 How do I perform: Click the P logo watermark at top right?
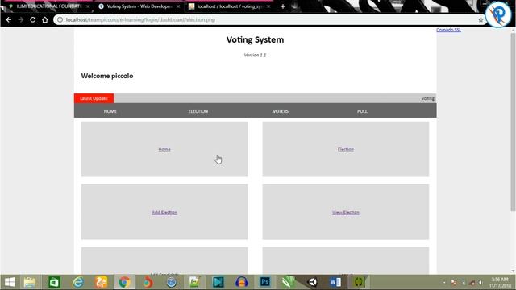[499, 14]
